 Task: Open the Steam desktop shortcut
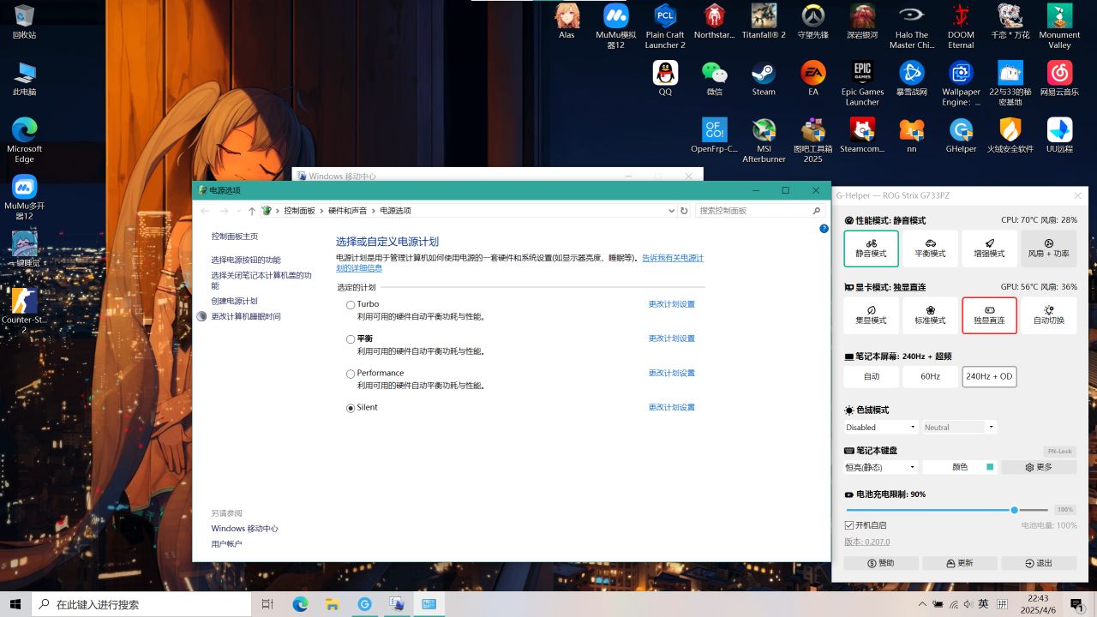click(x=764, y=78)
